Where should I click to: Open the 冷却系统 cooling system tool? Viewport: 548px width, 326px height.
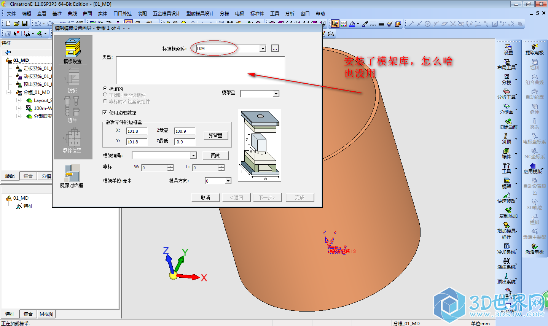pos(507,249)
